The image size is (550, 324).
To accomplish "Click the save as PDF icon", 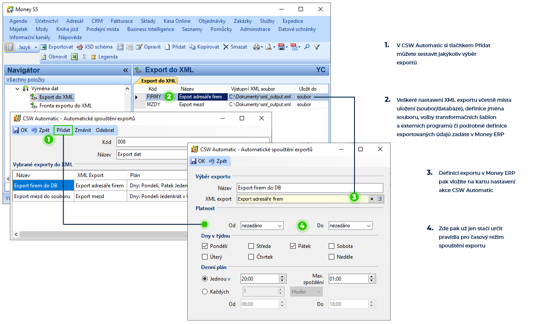I will click(281, 47).
